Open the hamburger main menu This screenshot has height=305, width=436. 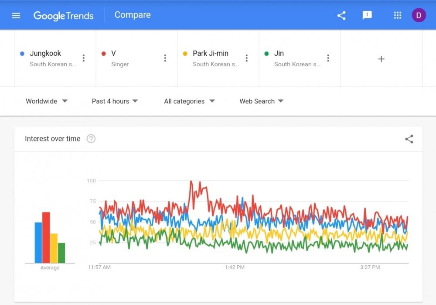[x=16, y=16]
